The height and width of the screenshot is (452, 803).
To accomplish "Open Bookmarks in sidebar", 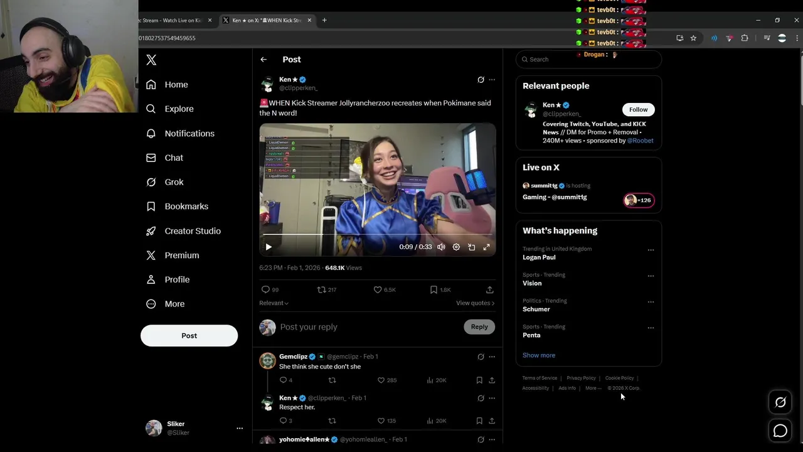I will pyautogui.click(x=177, y=206).
